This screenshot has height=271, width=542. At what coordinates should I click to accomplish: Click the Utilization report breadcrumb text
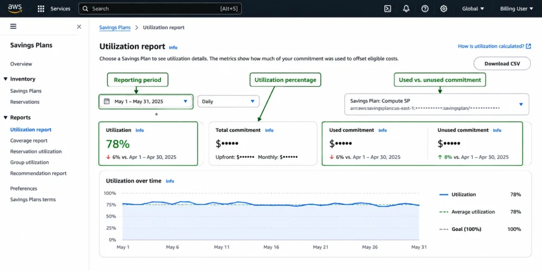tap(164, 28)
